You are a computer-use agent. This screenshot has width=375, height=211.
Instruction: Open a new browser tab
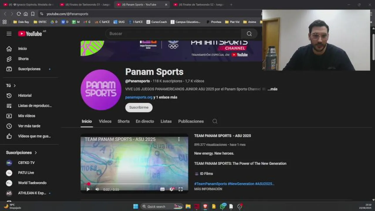coord(231,5)
